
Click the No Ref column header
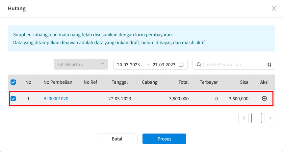tap(90, 82)
